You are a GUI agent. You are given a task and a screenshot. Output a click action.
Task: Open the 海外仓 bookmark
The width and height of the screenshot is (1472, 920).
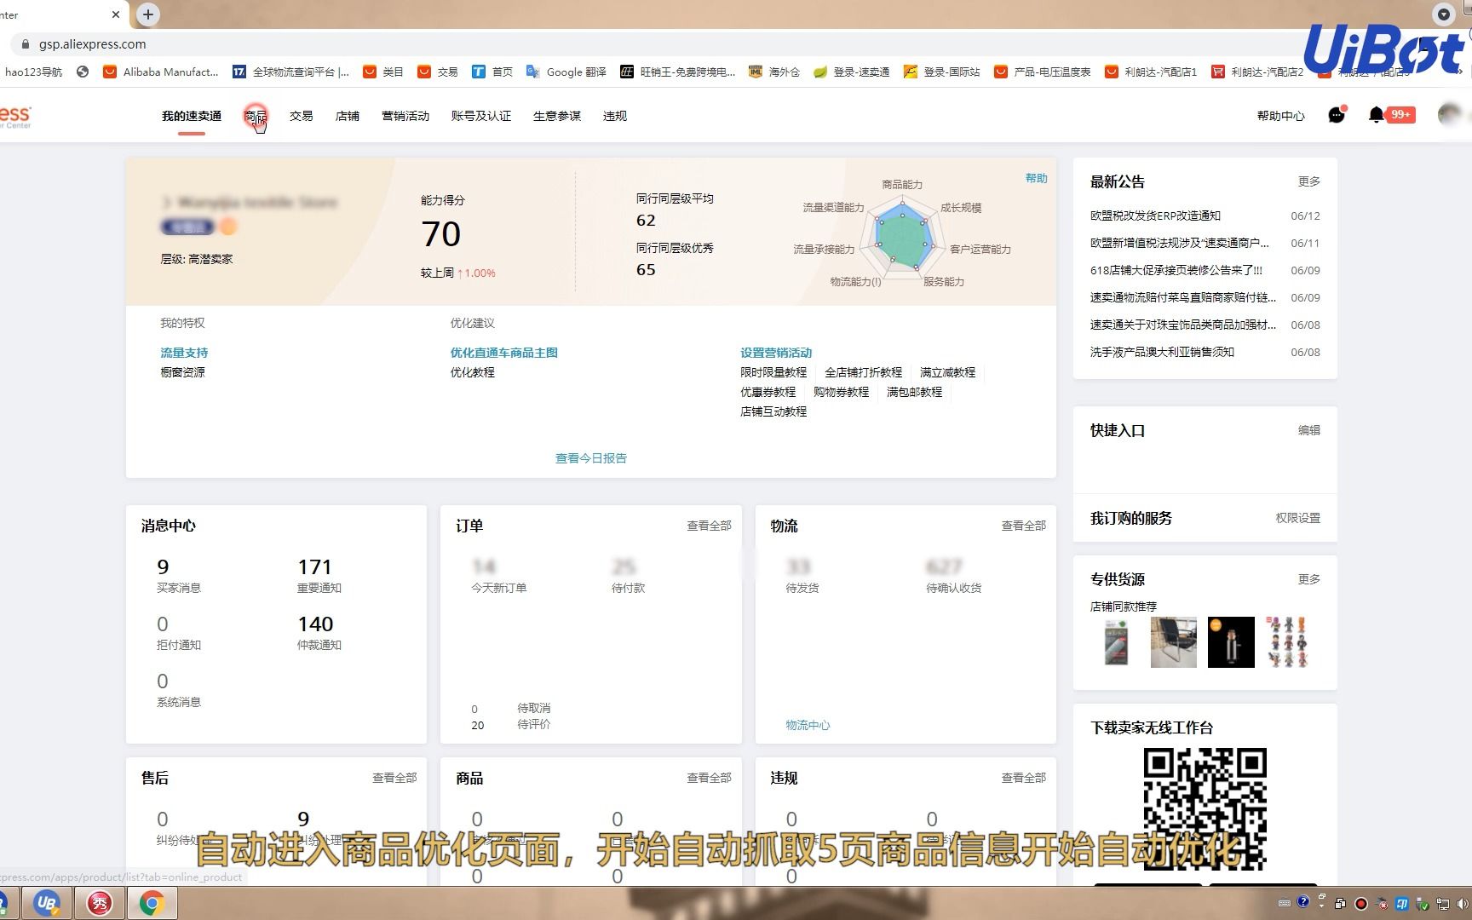click(x=774, y=72)
